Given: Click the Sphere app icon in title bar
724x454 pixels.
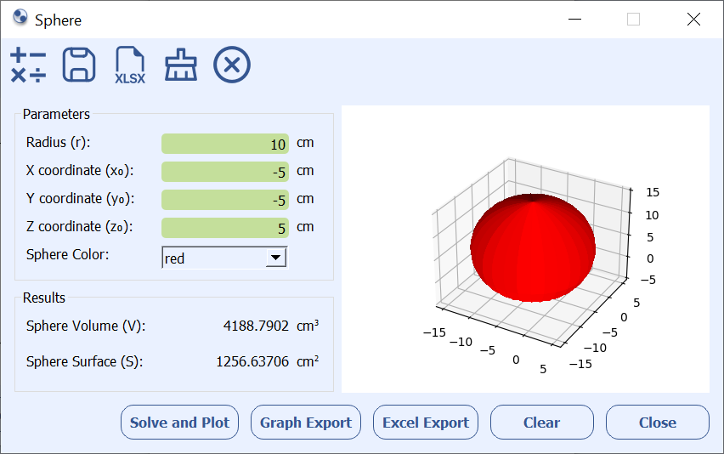Looking at the screenshot, I should (x=20, y=19).
